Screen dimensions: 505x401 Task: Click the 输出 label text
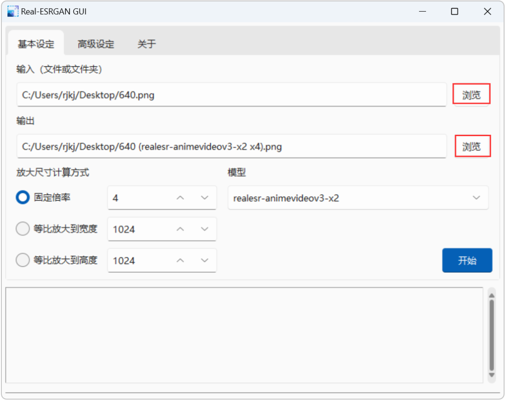tap(25, 121)
